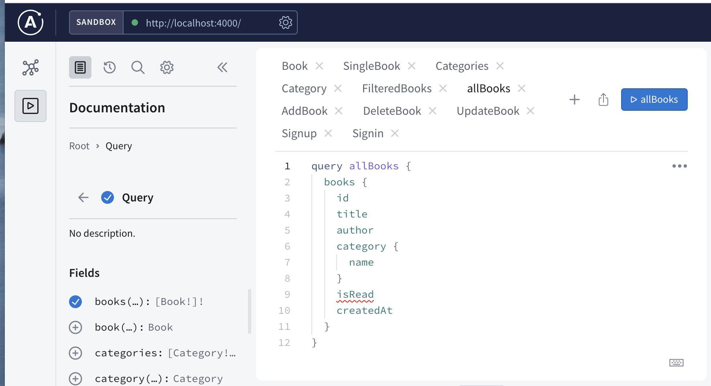Screen dimensions: 711x386
Task: Click the title field on line 4
Action: [352, 214]
